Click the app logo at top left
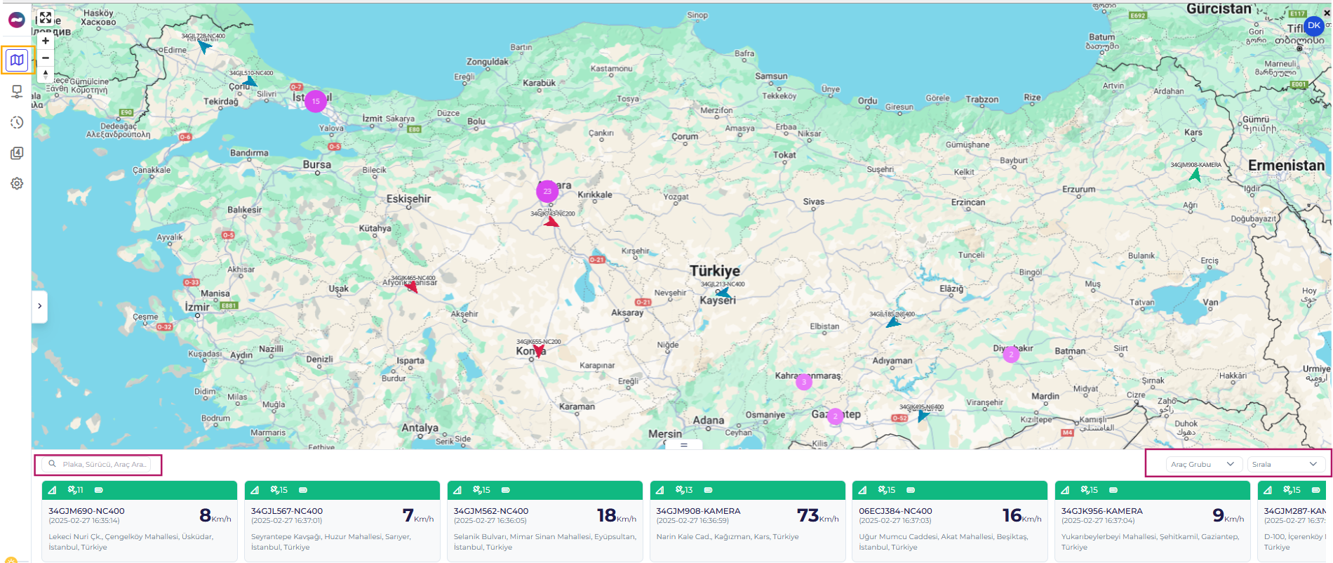This screenshot has height=563, width=1333. click(x=16, y=20)
